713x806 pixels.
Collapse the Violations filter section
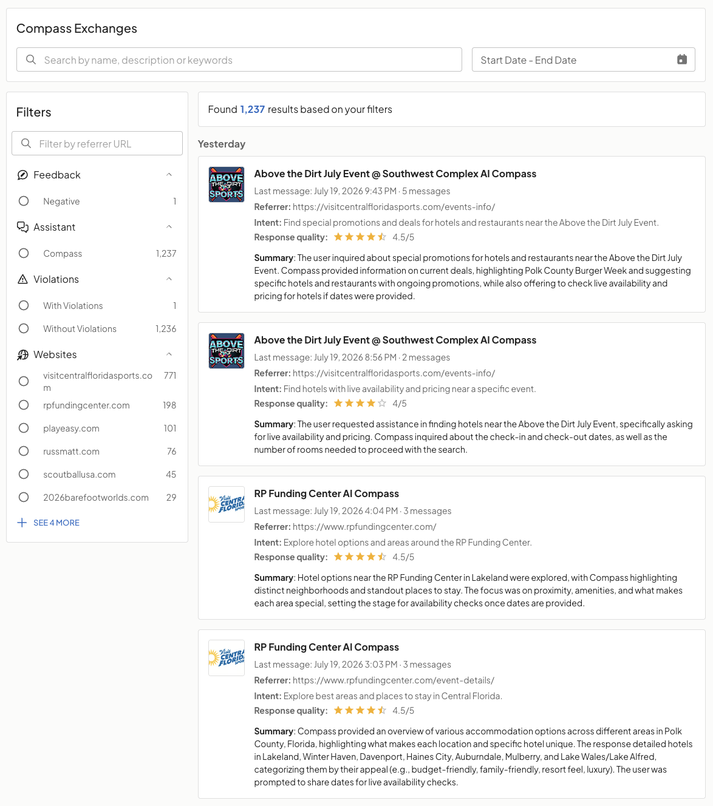pyautogui.click(x=169, y=279)
